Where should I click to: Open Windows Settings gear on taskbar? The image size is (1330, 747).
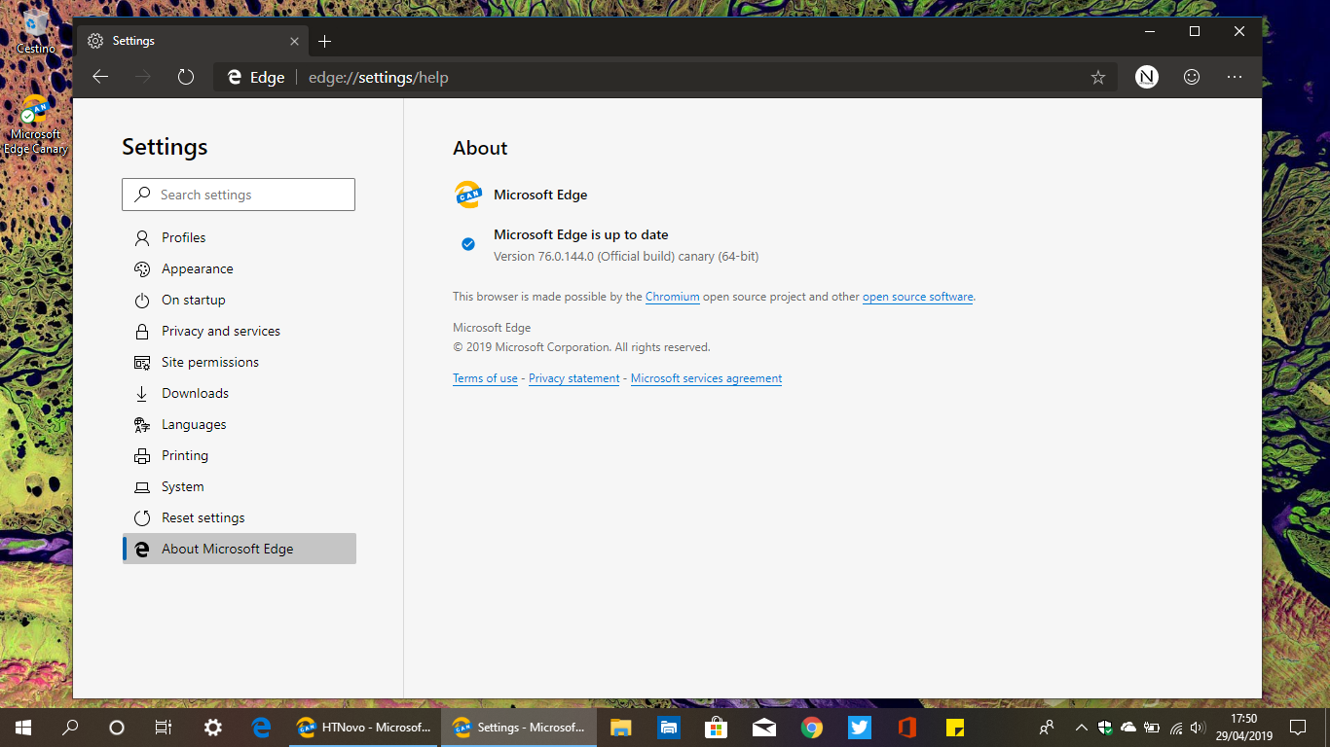pyautogui.click(x=213, y=727)
